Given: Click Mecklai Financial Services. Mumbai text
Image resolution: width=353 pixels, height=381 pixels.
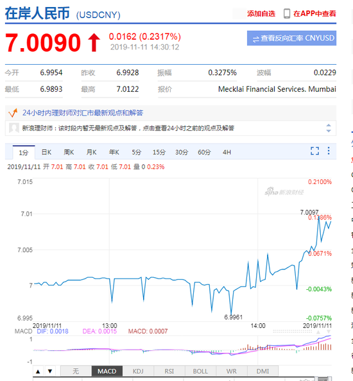Looking at the screenshot, I should coord(277,89).
